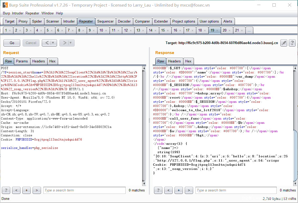Go forward to next request in history
The width and height of the screenshot is (298, 203).
(65, 43)
